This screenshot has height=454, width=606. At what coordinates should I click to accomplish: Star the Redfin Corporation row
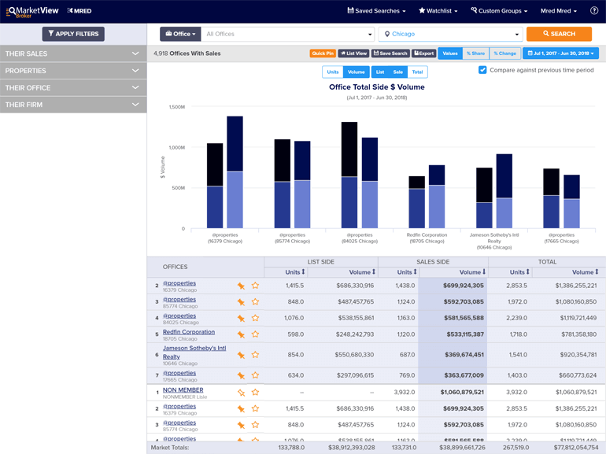(255, 334)
